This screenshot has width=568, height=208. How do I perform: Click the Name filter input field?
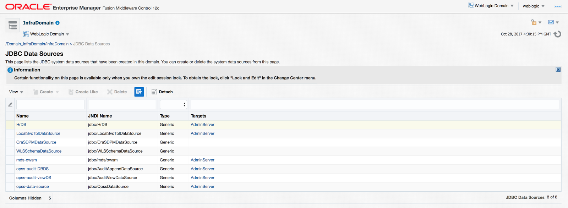(x=50, y=105)
